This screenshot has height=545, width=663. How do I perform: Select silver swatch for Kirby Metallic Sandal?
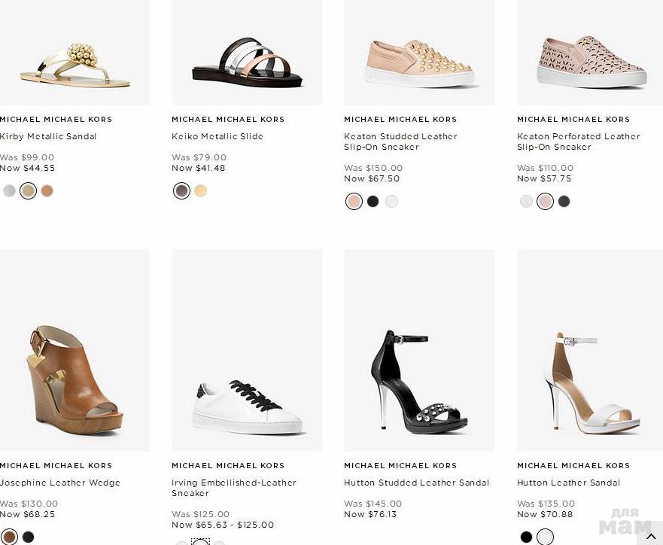tap(9, 191)
